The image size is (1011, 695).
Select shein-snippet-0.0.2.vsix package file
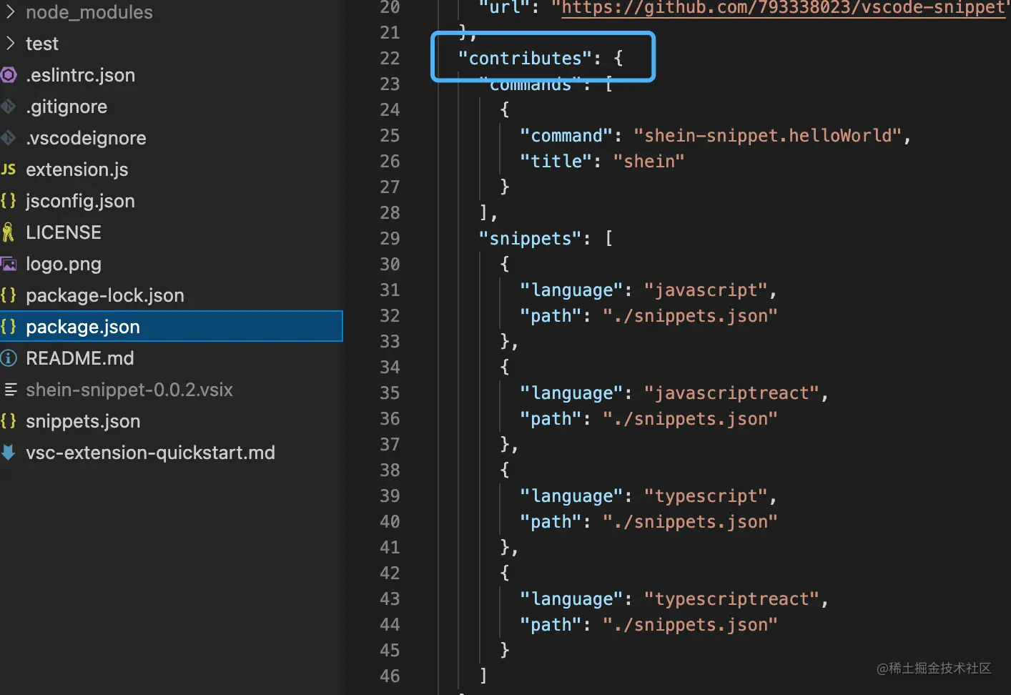click(129, 390)
